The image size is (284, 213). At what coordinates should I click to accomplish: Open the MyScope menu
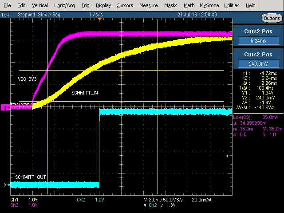pyautogui.click(x=209, y=5)
